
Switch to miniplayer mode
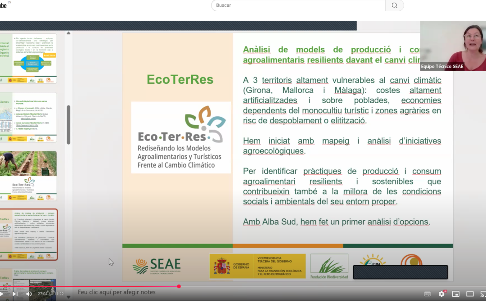point(455,294)
